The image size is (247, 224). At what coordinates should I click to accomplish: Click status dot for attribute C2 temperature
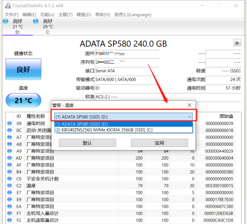[9, 185]
